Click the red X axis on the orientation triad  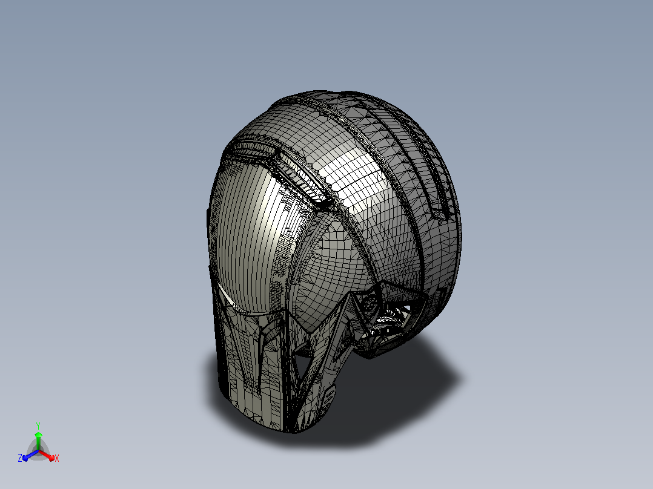click(x=48, y=456)
